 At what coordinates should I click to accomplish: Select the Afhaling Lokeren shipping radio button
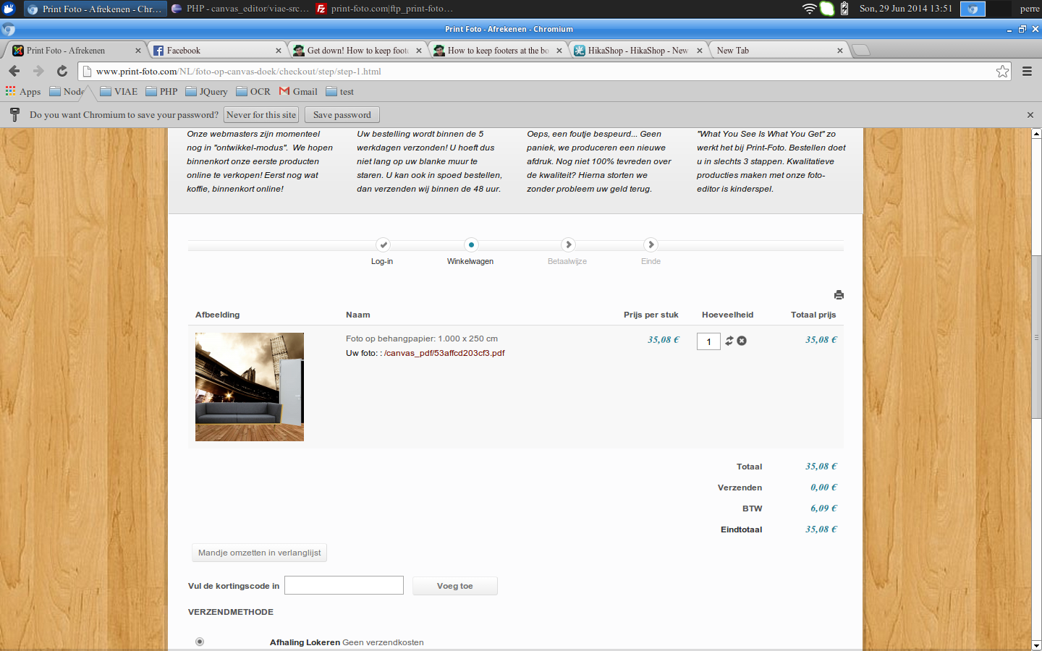[200, 642]
